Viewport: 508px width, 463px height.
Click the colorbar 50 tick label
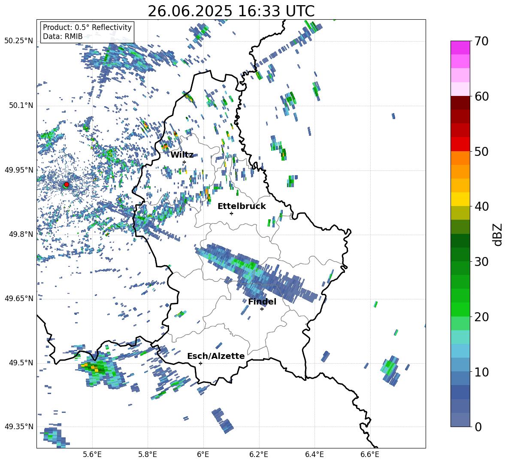(x=481, y=152)
